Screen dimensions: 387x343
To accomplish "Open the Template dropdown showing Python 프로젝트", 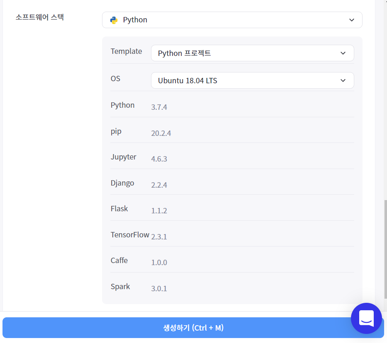I will [252, 53].
